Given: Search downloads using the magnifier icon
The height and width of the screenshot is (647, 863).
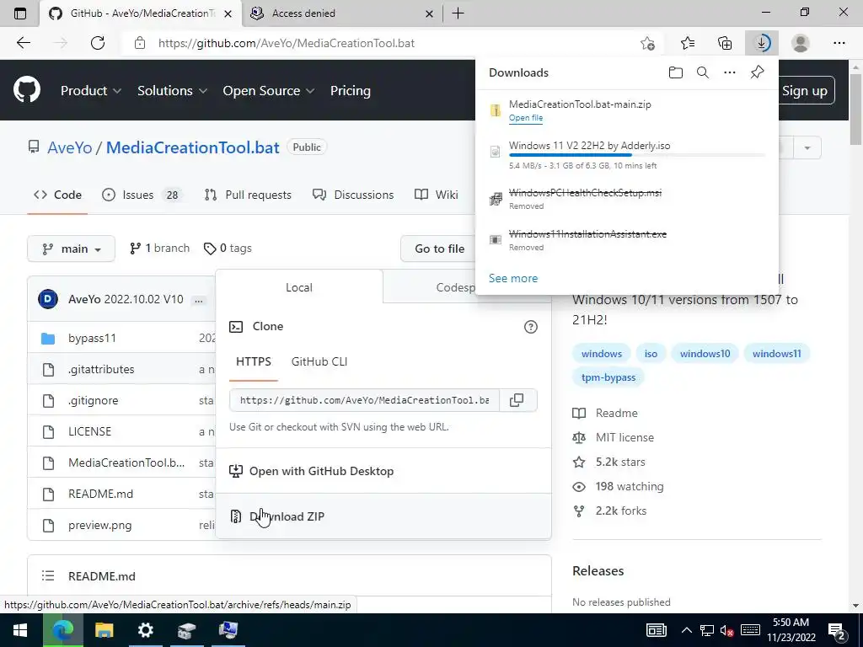Looking at the screenshot, I should 703,72.
